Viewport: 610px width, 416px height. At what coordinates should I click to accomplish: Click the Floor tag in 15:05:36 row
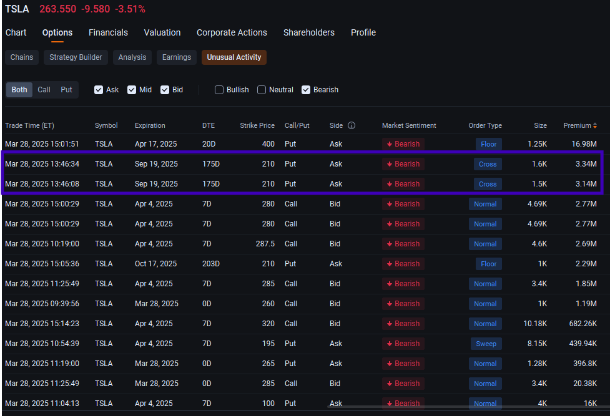pos(489,264)
